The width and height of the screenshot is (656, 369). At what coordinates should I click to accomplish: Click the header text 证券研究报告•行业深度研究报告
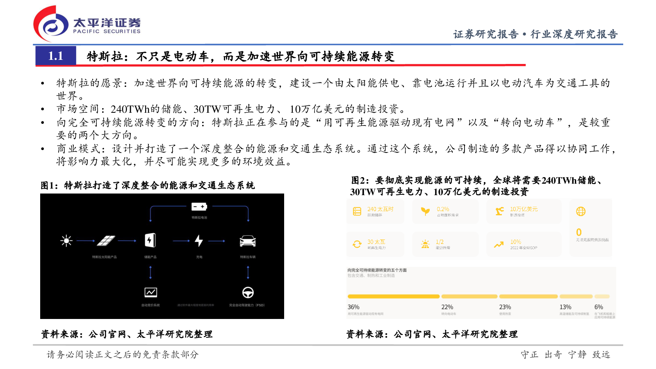(x=535, y=34)
